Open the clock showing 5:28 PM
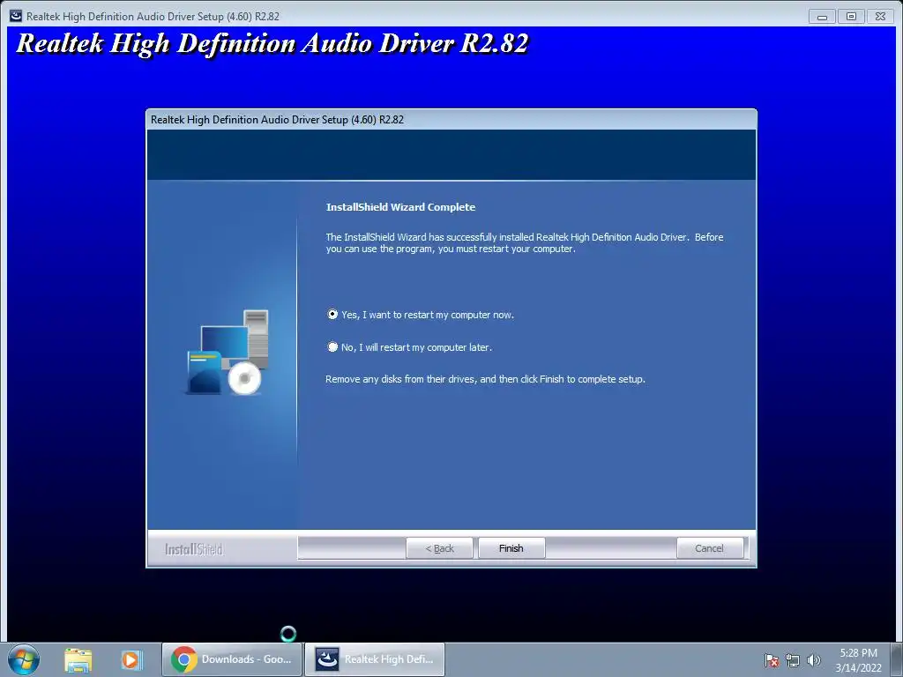The width and height of the screenshot is (903, 677). pos(858,659)
